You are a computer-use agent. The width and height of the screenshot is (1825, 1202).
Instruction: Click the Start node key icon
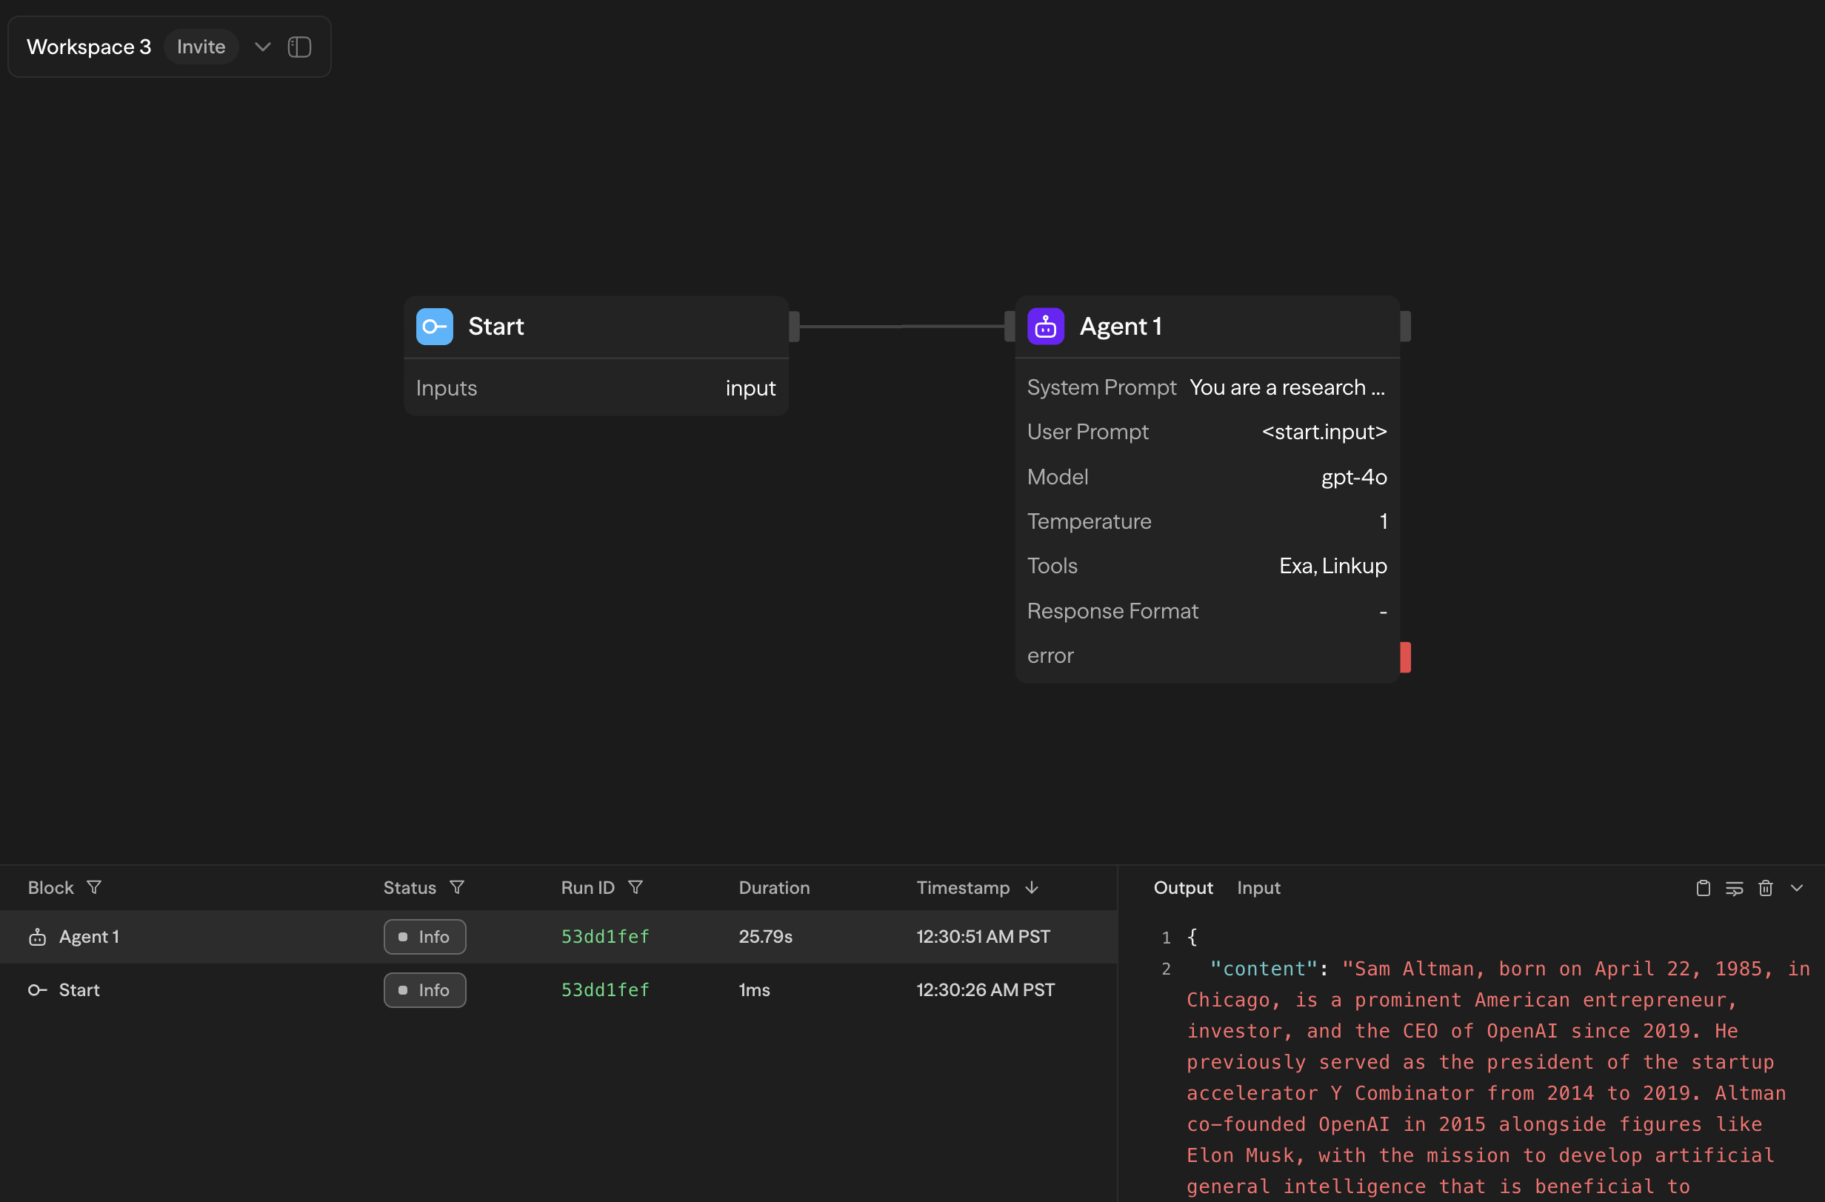coord(433,326)
